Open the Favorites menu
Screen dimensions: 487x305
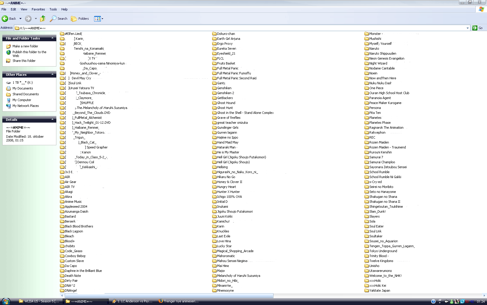pyautogui.click(x=38, y=9)
